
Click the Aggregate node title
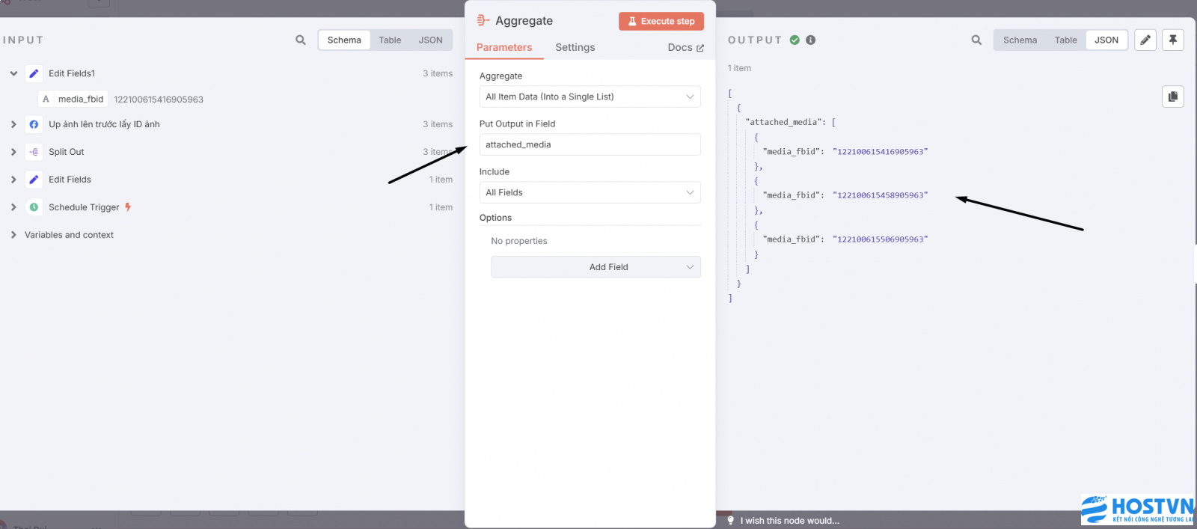(524, 21)
